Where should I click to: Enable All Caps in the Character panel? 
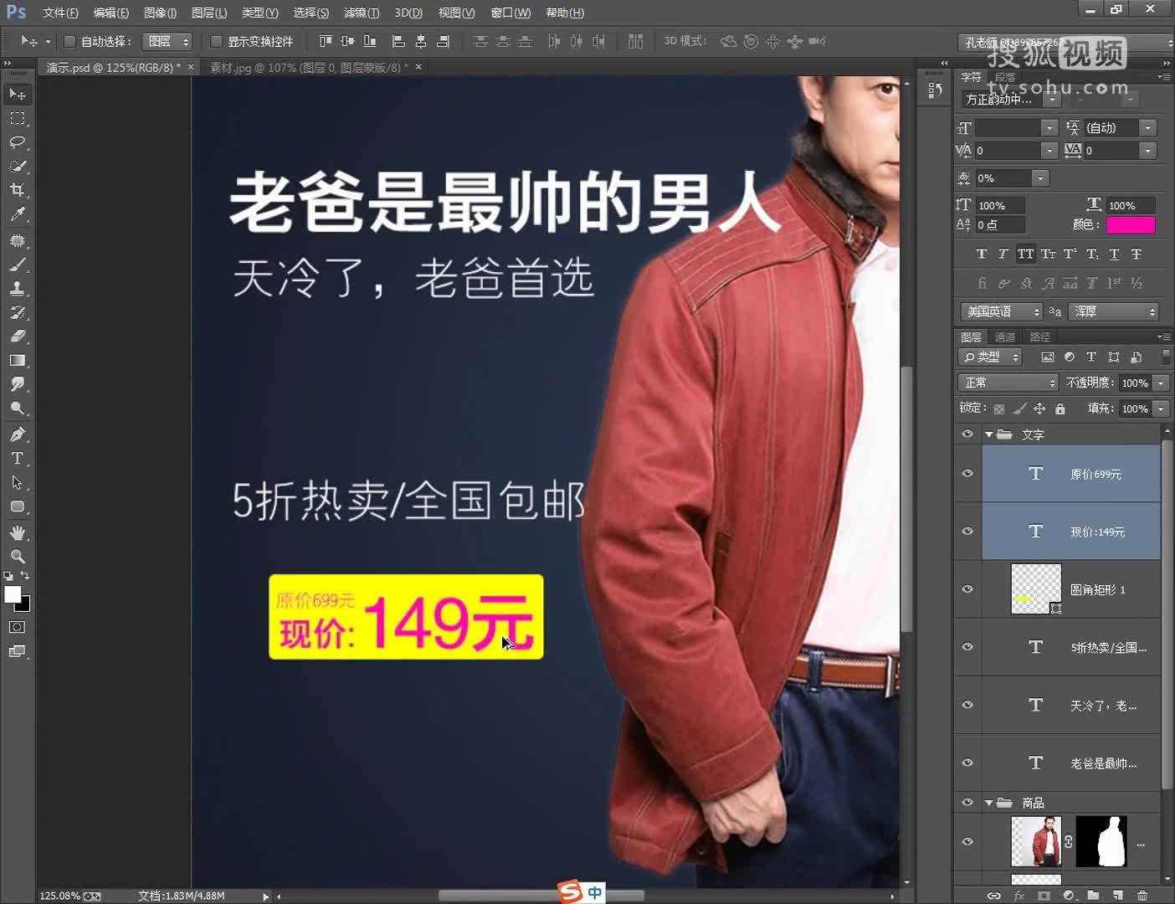(x=1026, y=254)
